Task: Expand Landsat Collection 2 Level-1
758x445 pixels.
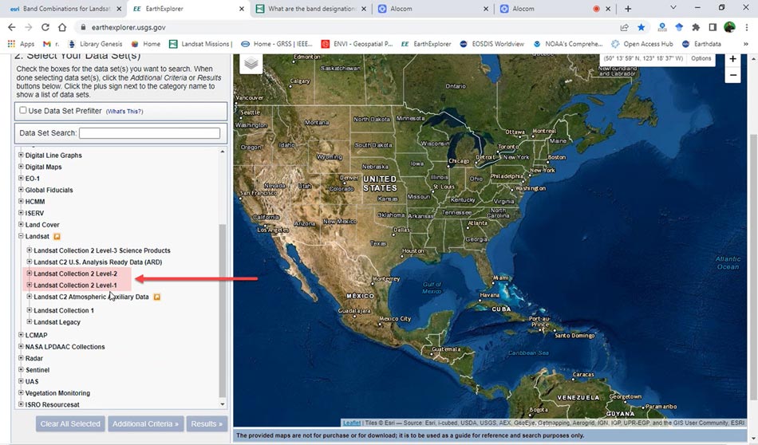Action: coord(30,285)
